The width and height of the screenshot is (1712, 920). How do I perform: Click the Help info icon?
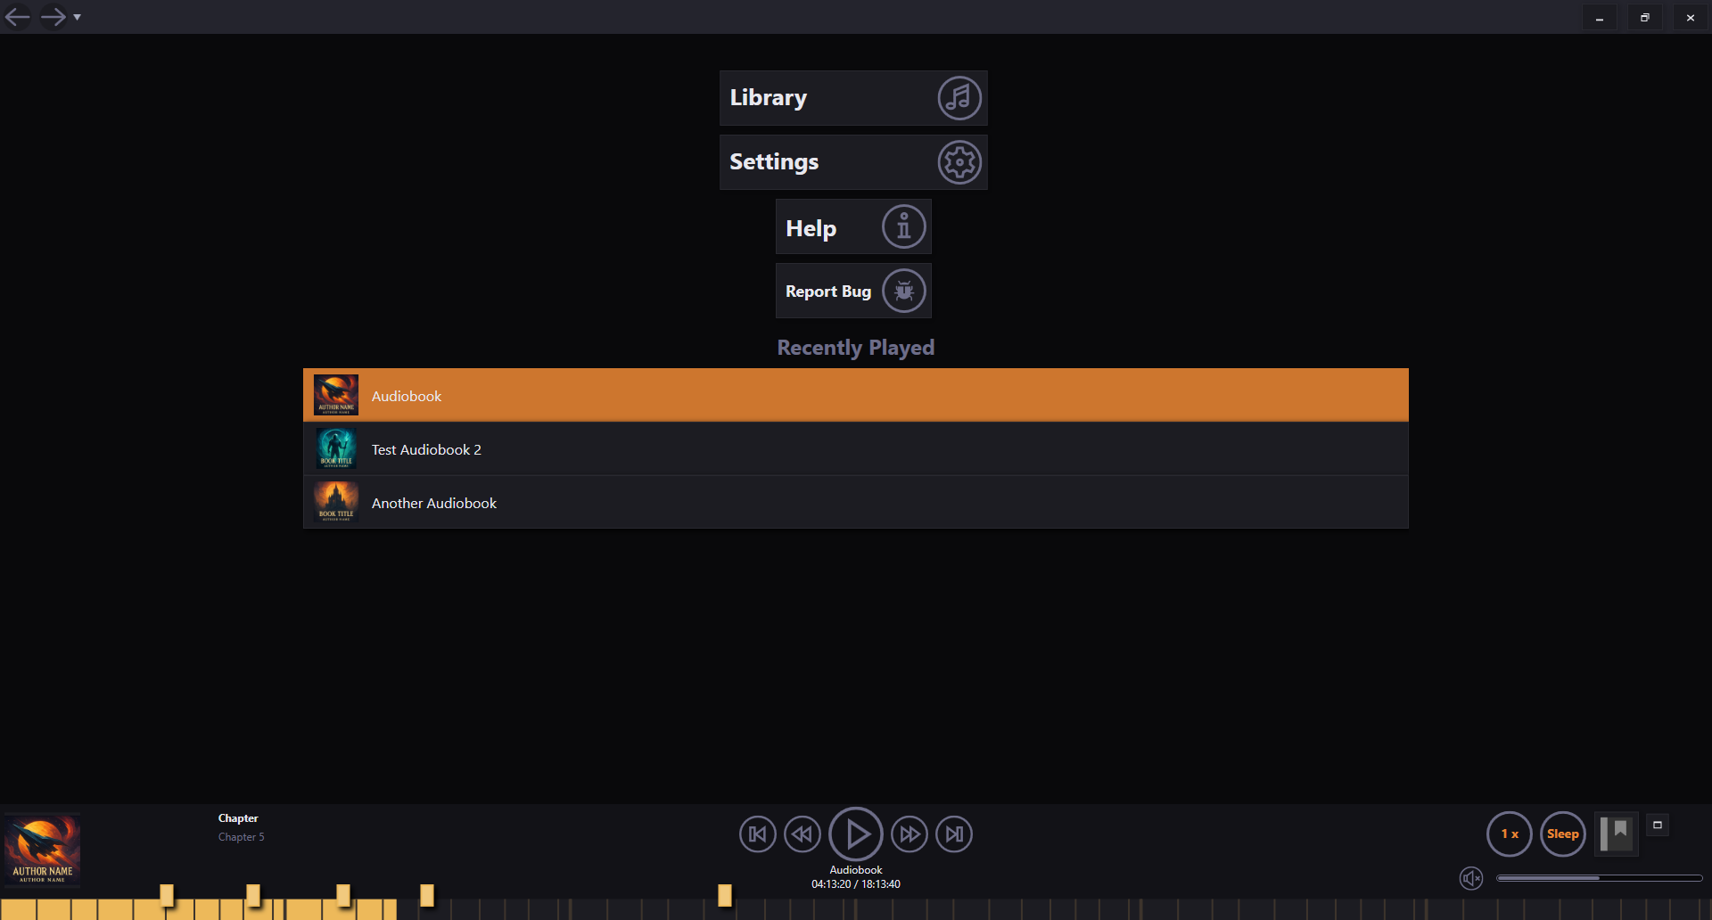click(x=902, y=226)
